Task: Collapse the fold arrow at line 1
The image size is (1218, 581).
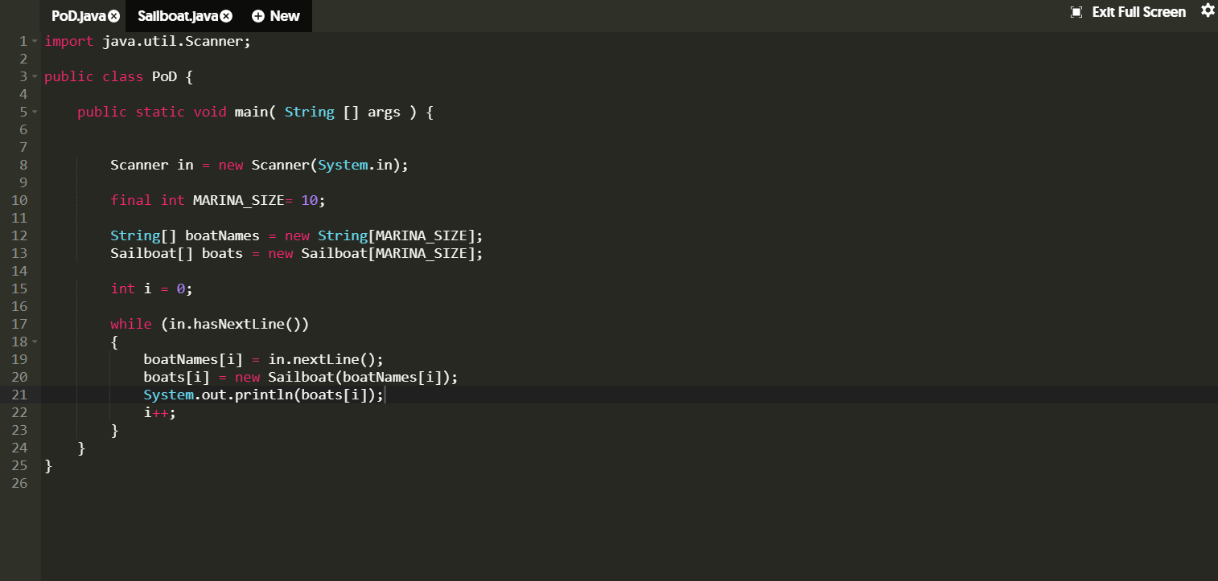Action: 35,42
